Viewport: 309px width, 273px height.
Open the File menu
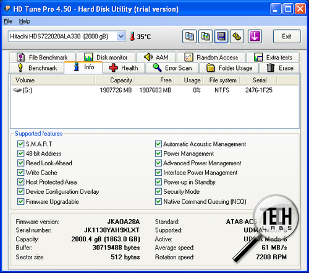(x=8, y=21)
